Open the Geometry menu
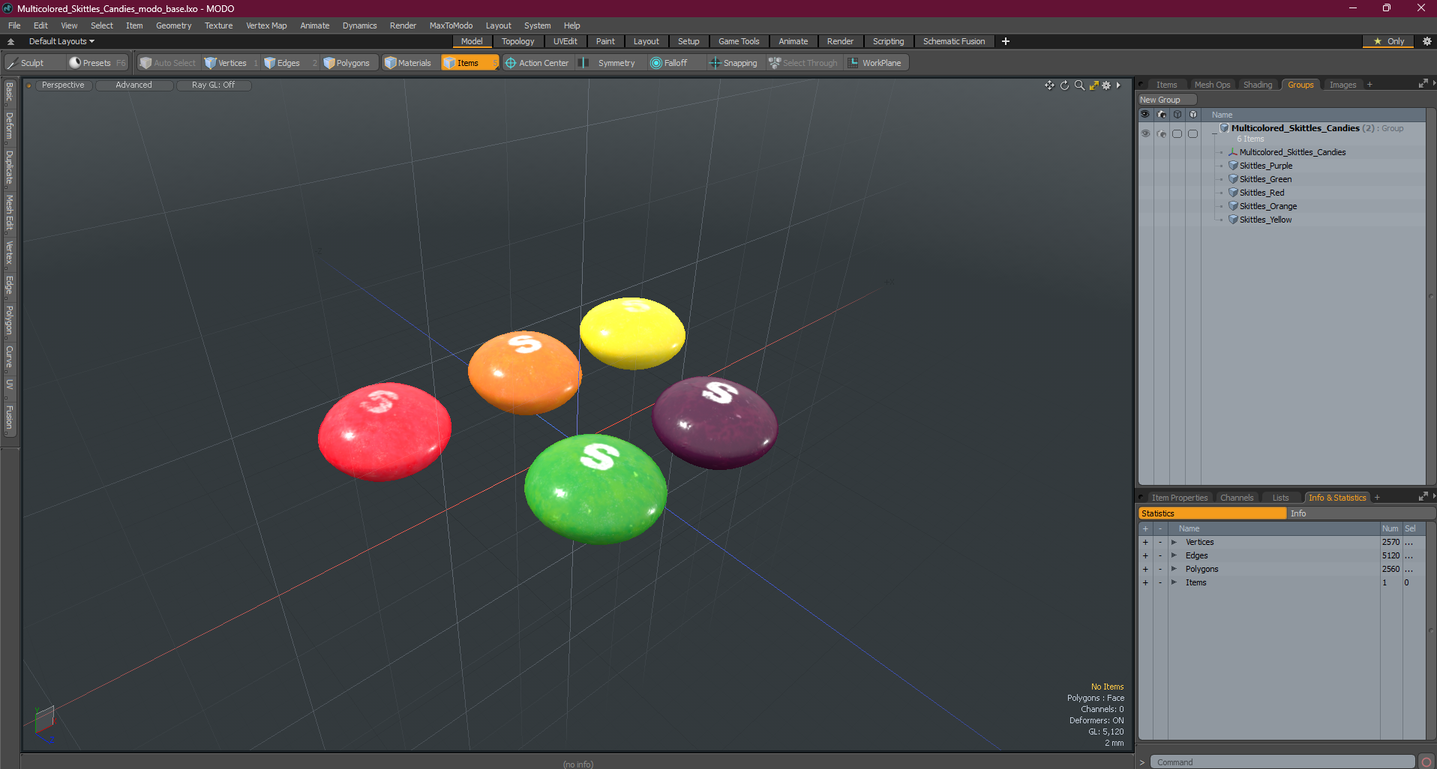The width and height of the screenshot is (1437, 769). 173,25
